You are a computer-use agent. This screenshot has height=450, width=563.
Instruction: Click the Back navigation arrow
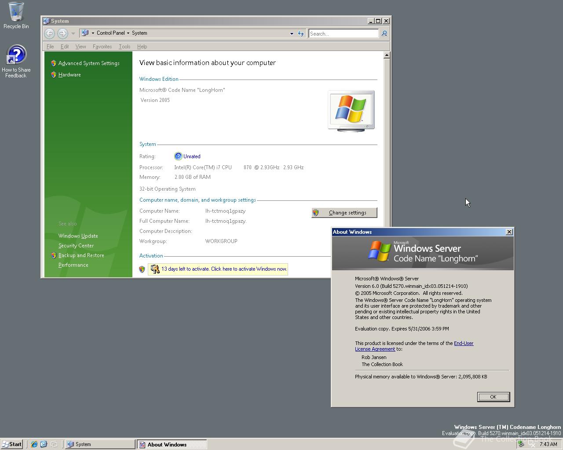pos(50,33)
